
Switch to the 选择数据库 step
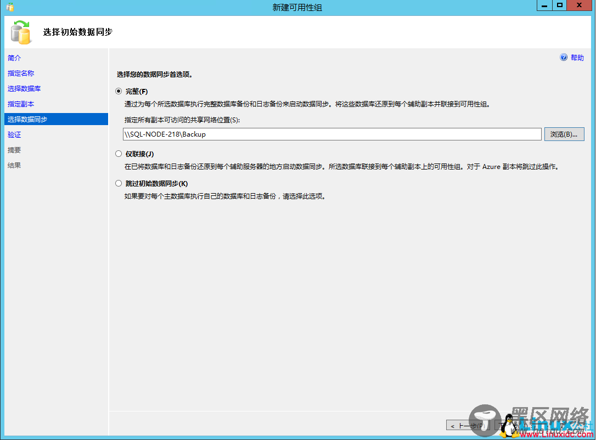pyautogui.click(x=24, y=88)
